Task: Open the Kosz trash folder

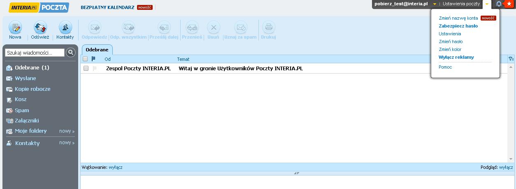Action: pyautogui.click(x=21, y=99)
